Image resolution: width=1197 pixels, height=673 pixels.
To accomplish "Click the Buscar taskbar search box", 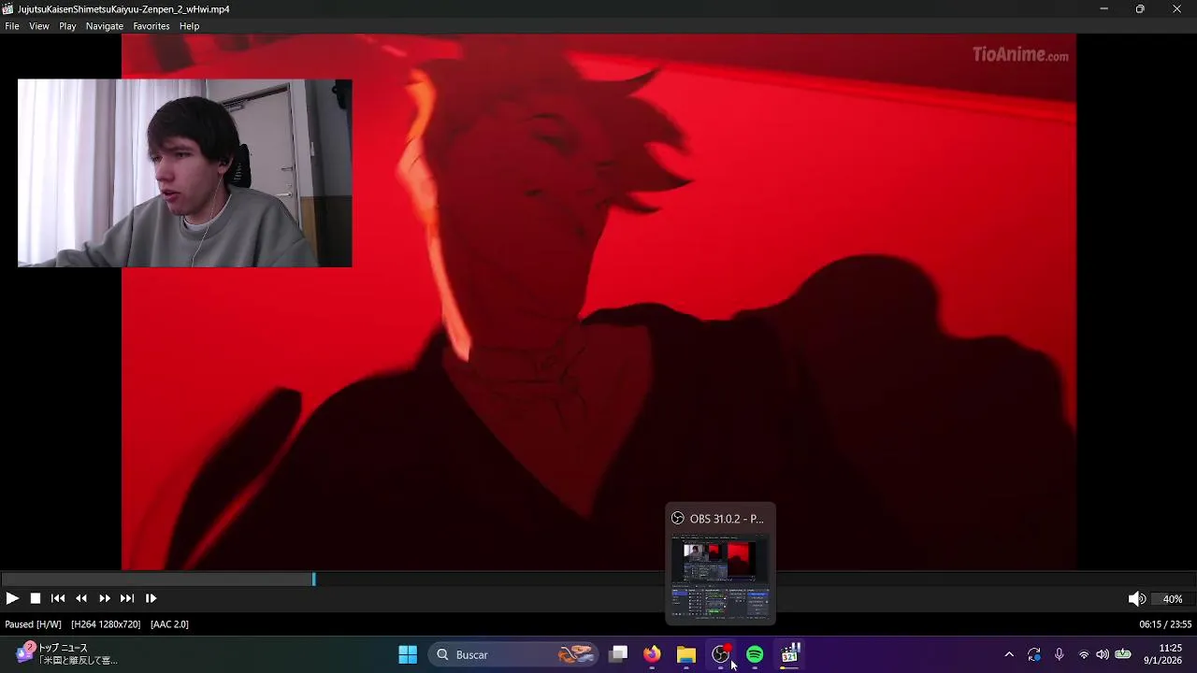I will (x=513, y=654).
